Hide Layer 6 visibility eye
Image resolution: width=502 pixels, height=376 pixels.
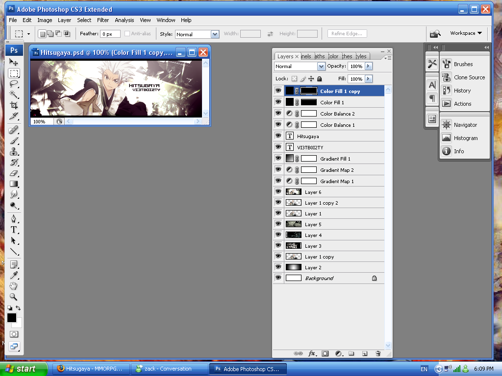click(x=278, y=191)
